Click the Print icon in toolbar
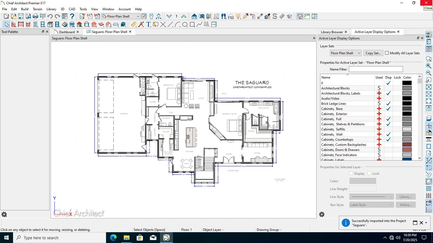 pyautogui.click(x=35, y=16)
